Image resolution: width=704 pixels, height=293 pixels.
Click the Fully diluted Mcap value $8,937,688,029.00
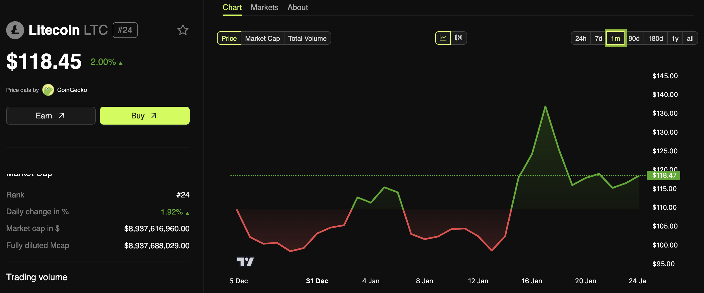(x=157, y=246)
